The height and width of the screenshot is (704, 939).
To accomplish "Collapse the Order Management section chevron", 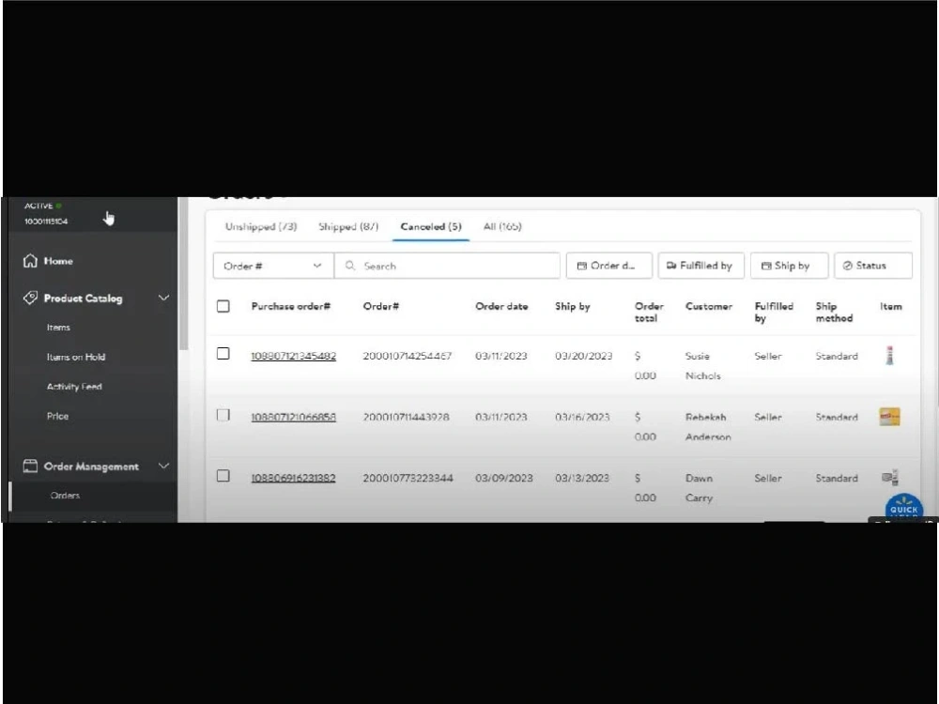I will [x=163, y=466].
